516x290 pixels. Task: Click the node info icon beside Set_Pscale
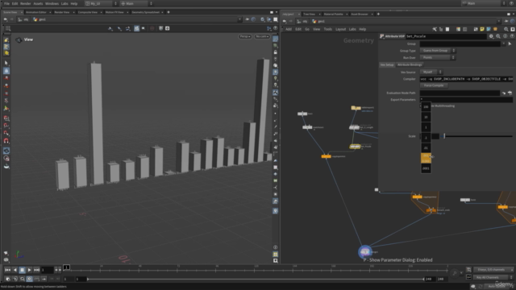click(x=506, y=36)
